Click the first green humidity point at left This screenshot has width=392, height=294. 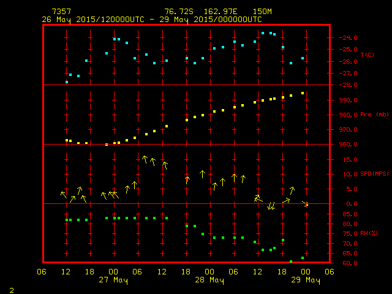tap(67, 220)
